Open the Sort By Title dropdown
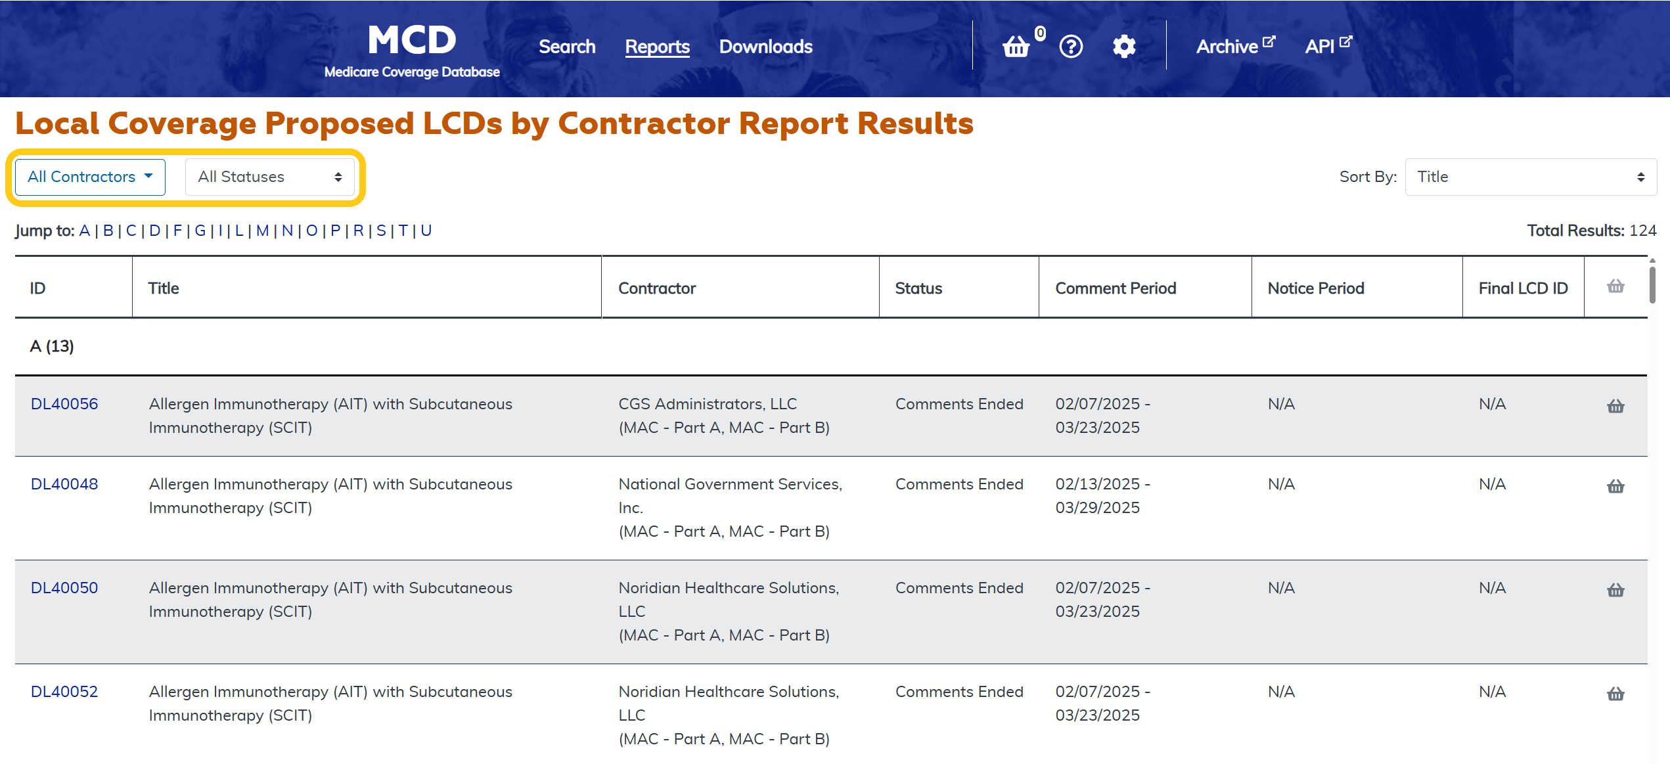 (1530, 177)
